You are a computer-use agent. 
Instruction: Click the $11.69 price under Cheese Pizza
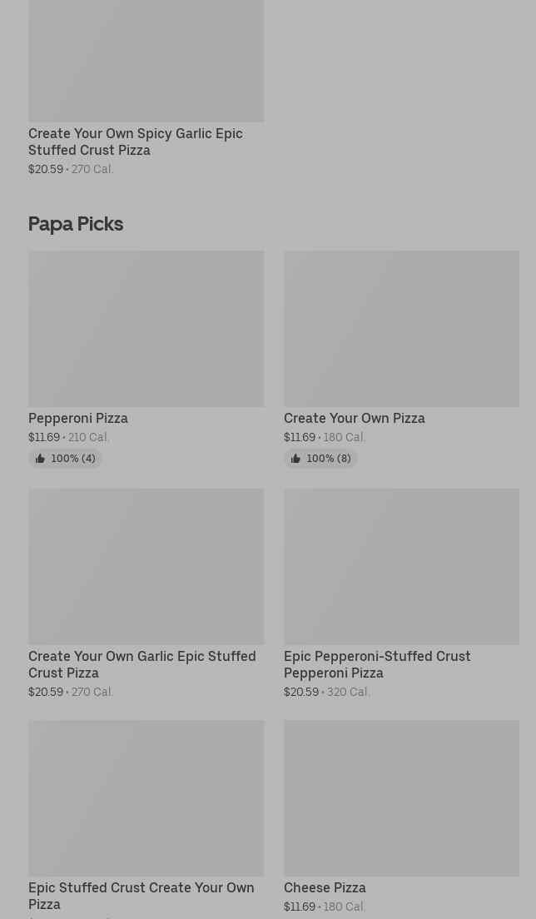tap(300, 907)
